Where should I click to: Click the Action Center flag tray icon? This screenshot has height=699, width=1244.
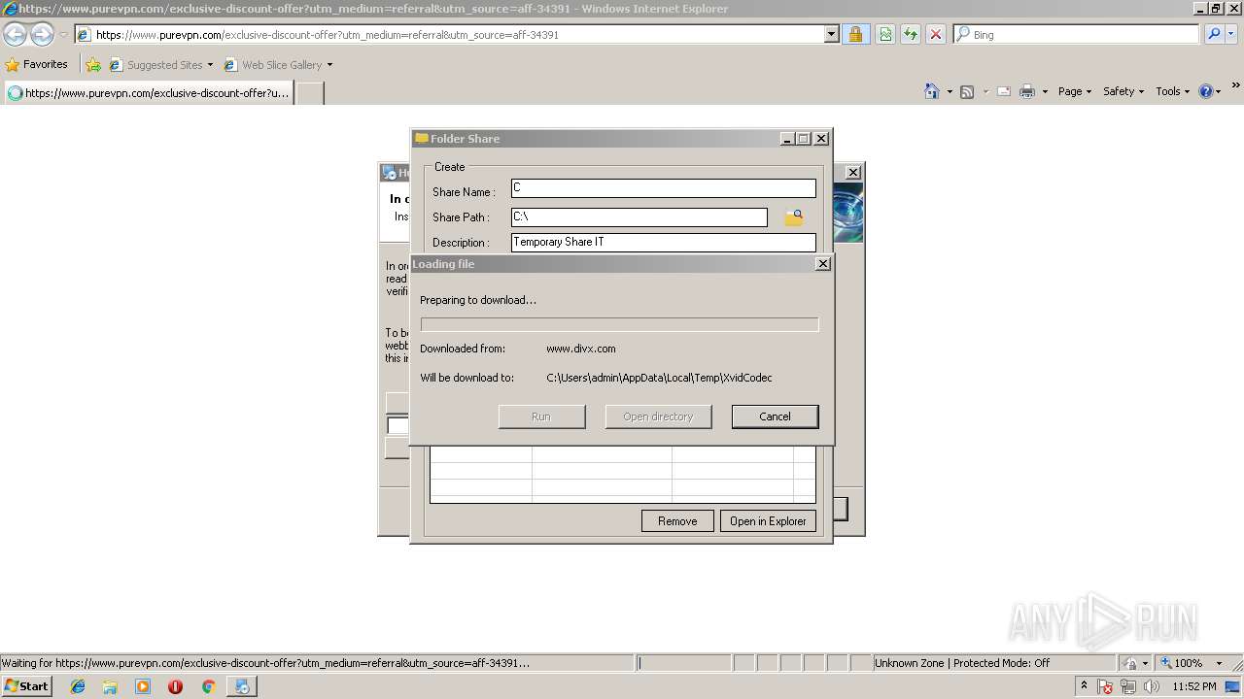[x=1106, y=686]
